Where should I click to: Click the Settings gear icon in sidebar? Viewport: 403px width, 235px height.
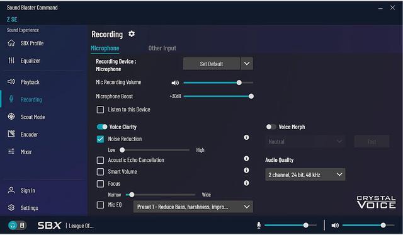click(x=11, y=207)
